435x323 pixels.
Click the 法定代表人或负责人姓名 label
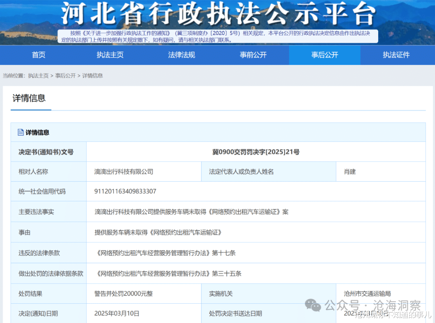coord(241,172)
